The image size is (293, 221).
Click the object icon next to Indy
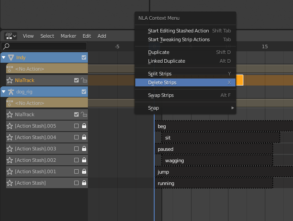(11, 57)
